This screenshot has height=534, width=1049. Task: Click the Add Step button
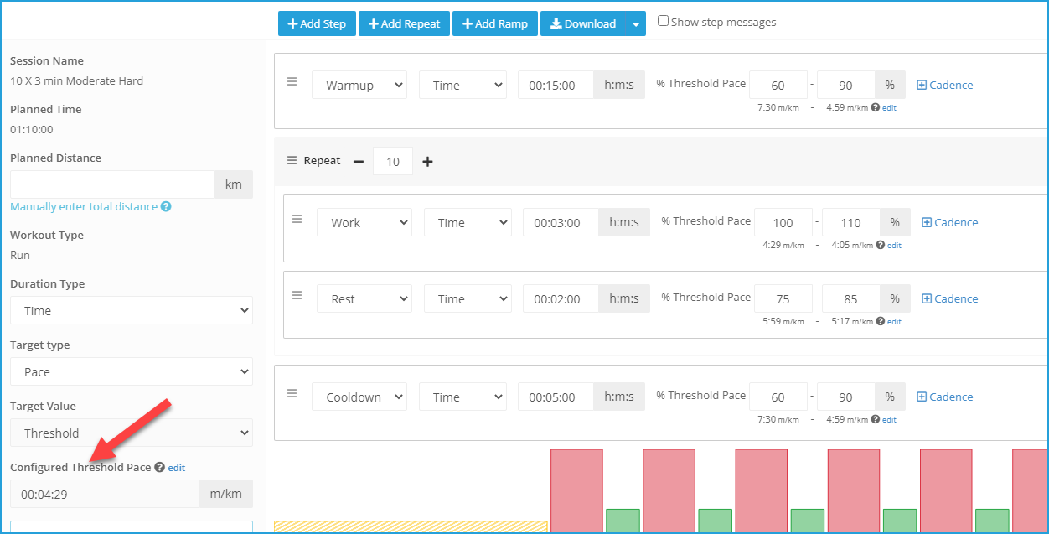click(317, 23)
